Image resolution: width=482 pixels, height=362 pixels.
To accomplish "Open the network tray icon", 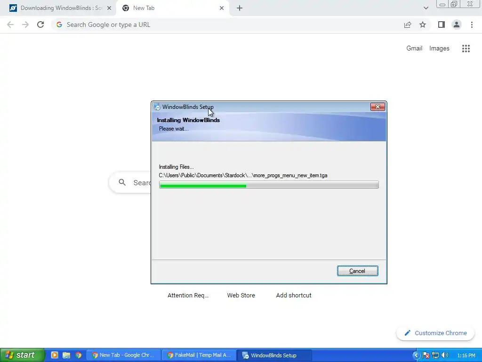I will pos(435,355).
